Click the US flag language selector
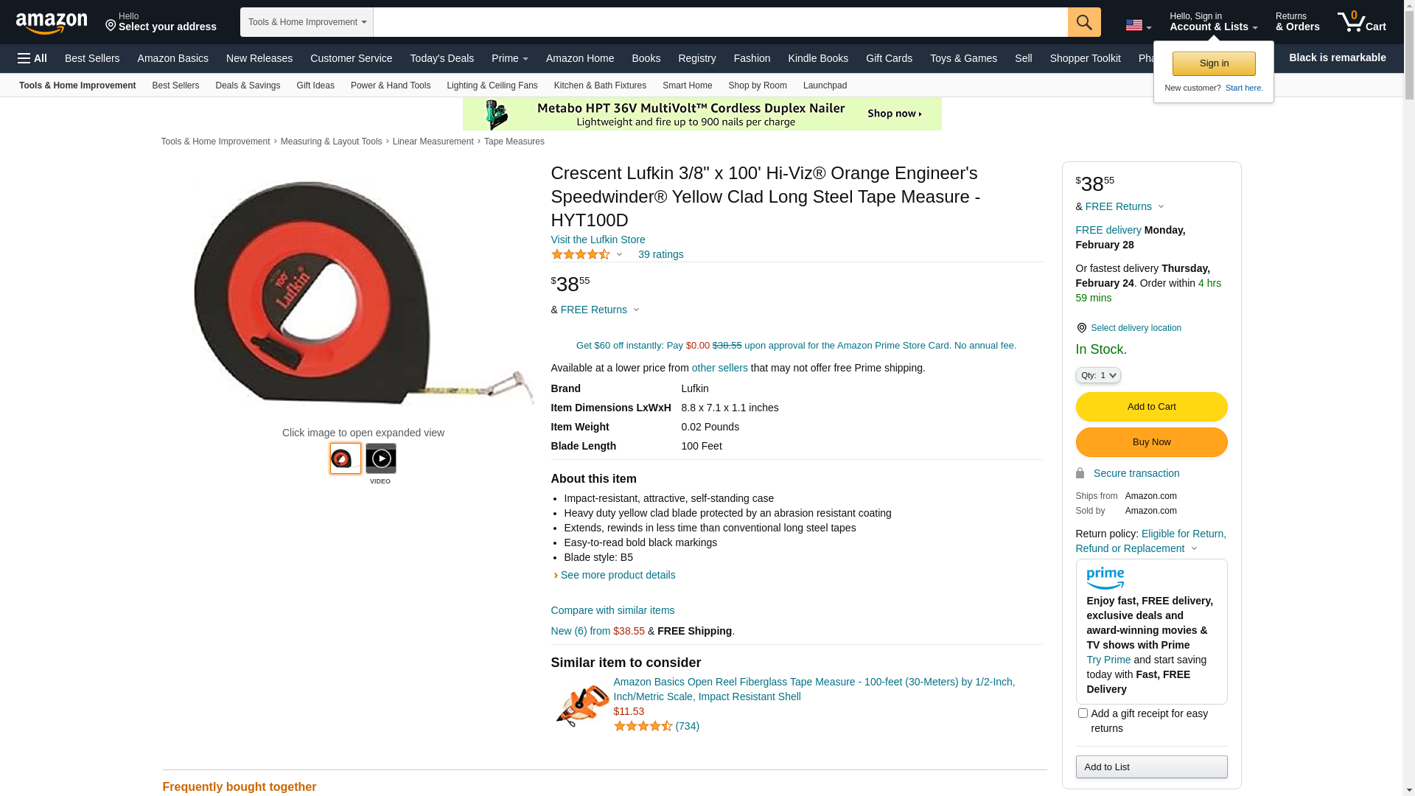Screen dimensions: 1415x796 1138,25
